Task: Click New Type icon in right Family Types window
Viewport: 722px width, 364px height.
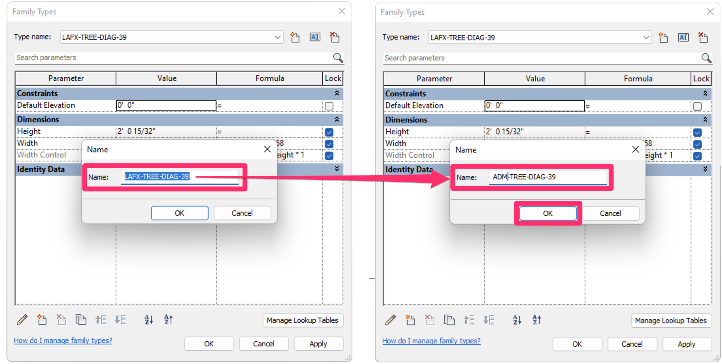Action: [663, 38]
